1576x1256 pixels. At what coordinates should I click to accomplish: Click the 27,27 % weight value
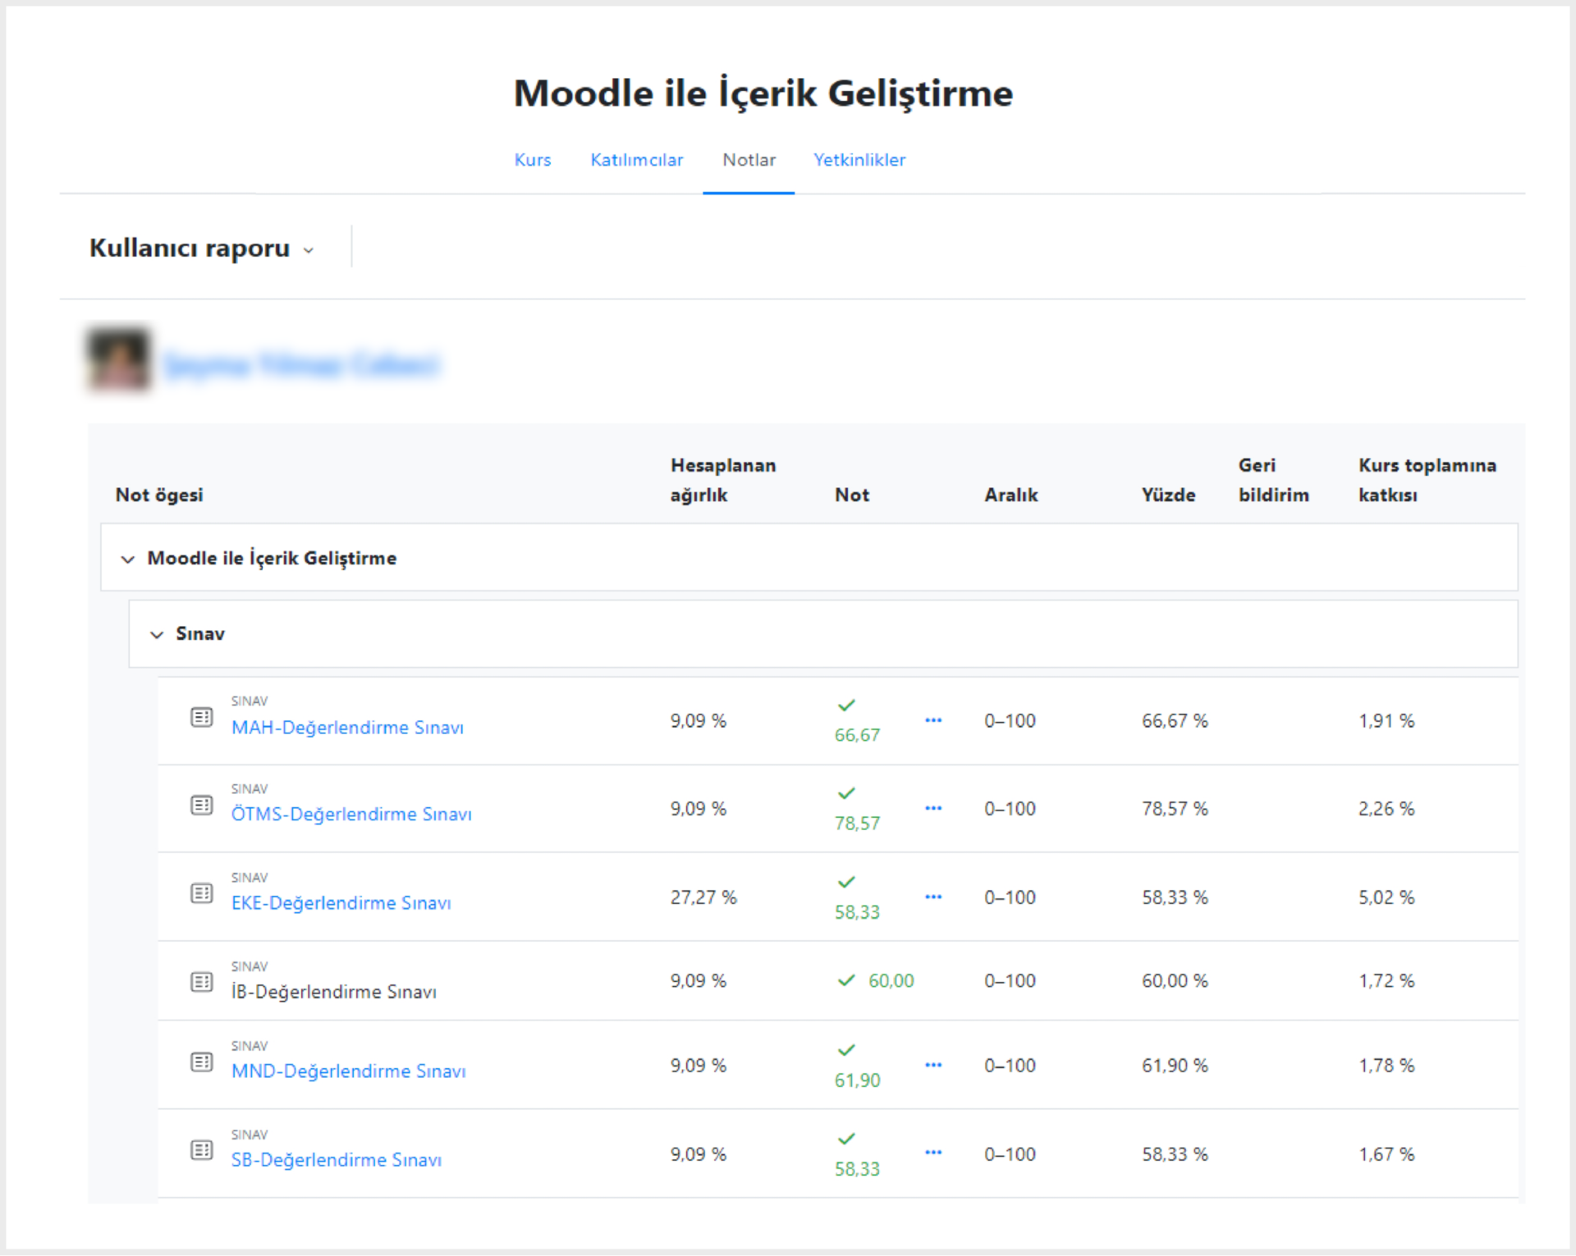pos(703,897)
